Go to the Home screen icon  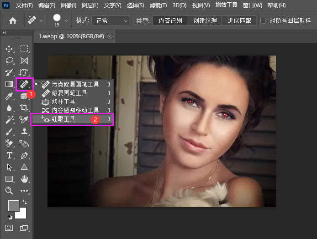(x=13, y=20)
